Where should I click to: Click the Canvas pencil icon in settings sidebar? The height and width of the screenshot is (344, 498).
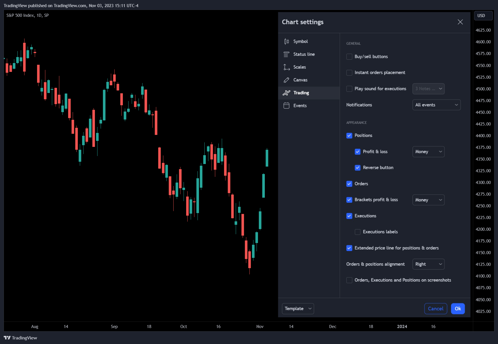[x=286, y=80]
